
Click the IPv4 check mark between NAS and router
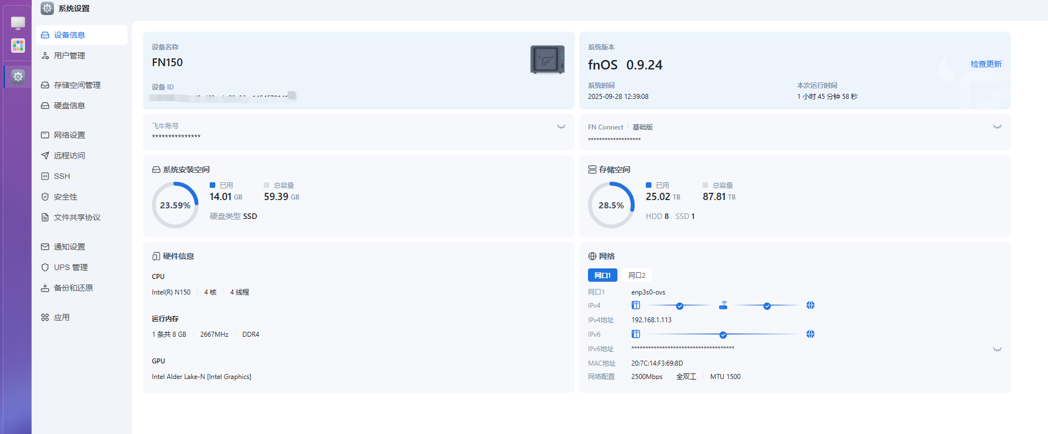[680, 306]
